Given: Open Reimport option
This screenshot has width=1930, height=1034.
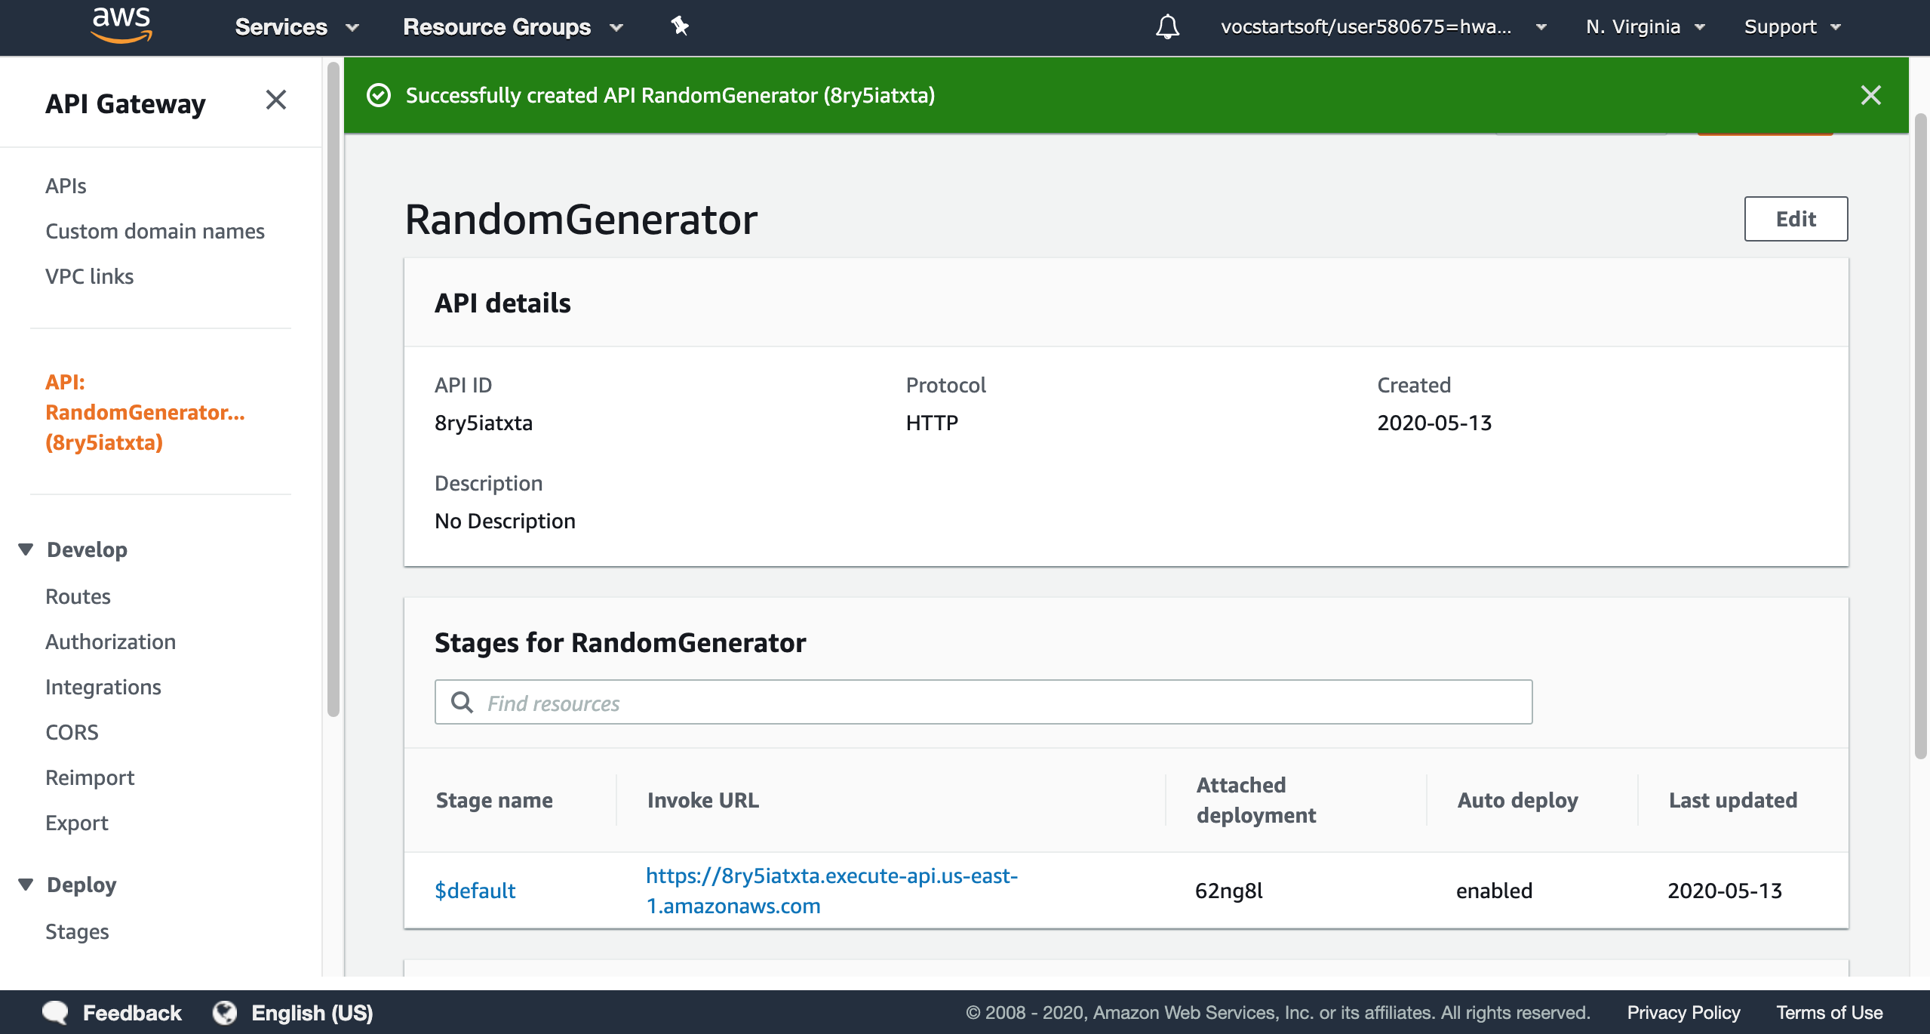Looking at the screenshot, I should tap(90, 777).
